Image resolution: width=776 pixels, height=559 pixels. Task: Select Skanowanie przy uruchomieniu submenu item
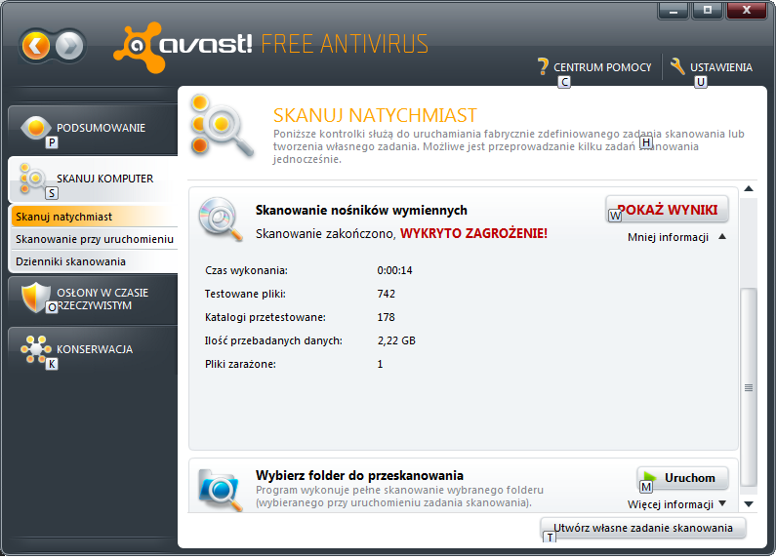click(x=94, y=239)
